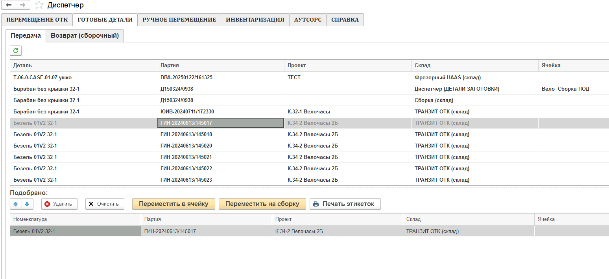This screenshot has width=609, height=279.
Task: Switch to РУЧНОЕ ПЕРЕМЕЩЕНИЕ tab
Action: pos(179,20)
